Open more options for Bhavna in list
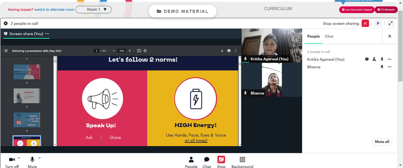 [x=390, y=67]
